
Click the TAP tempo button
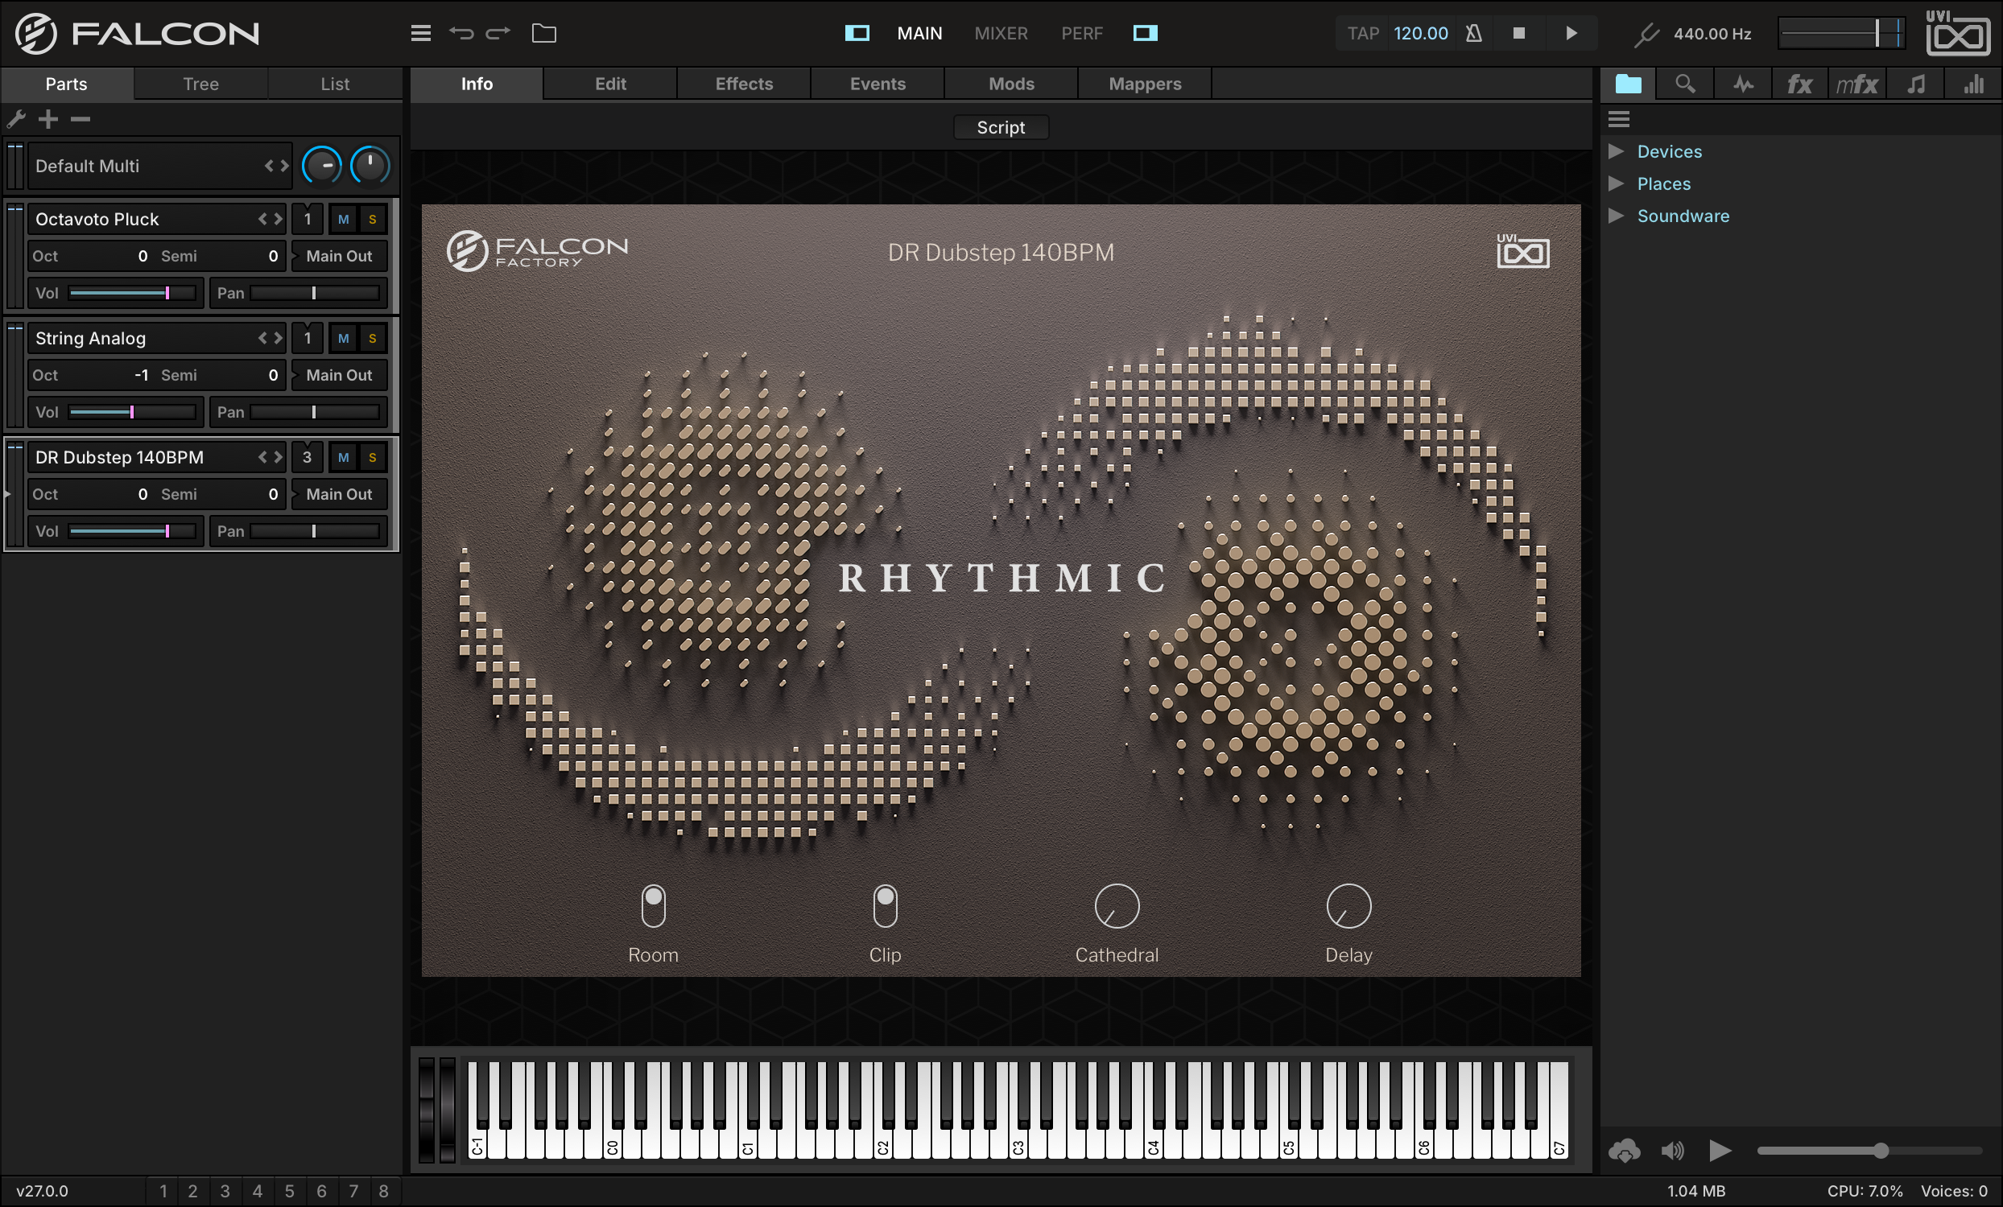(x=1362, y=33)
